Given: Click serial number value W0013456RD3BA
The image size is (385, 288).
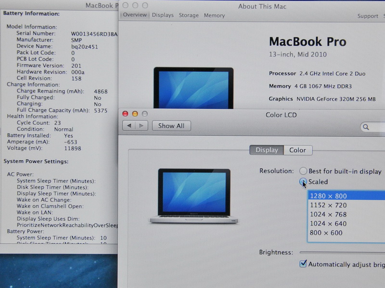Looking at the screenshot, I should (94, 34).
